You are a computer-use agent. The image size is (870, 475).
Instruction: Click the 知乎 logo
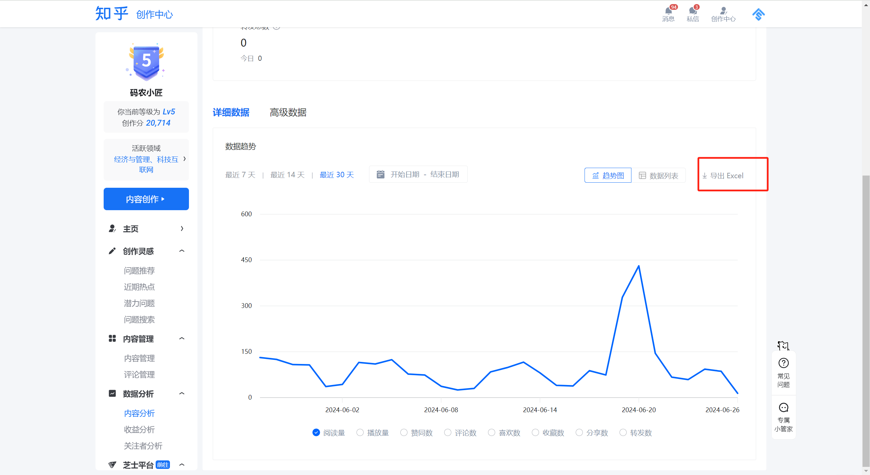pyautogui.click(x=111, y=14)
